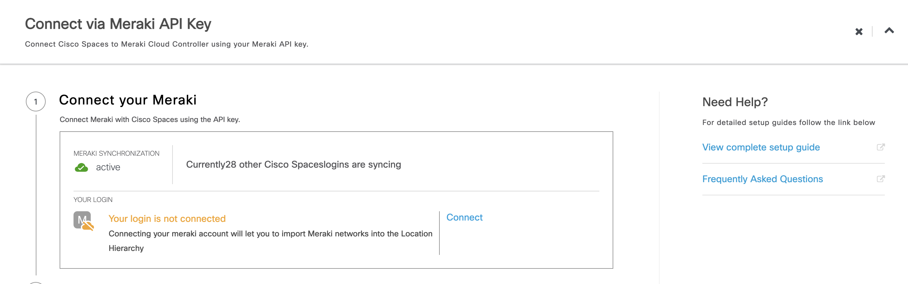
Task: Click the 'YOUR LOGIN' section label
Action: click(x=93, y=200)
